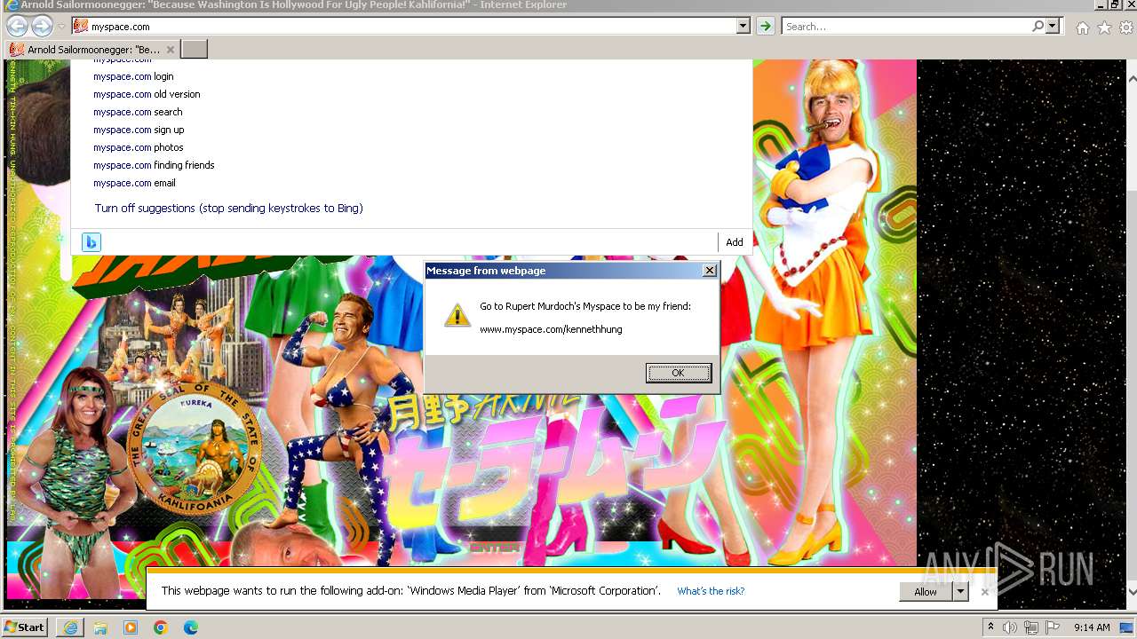Click the warning triangle icon in dialog
1137x639 pixels.
[x=457, y=314]
